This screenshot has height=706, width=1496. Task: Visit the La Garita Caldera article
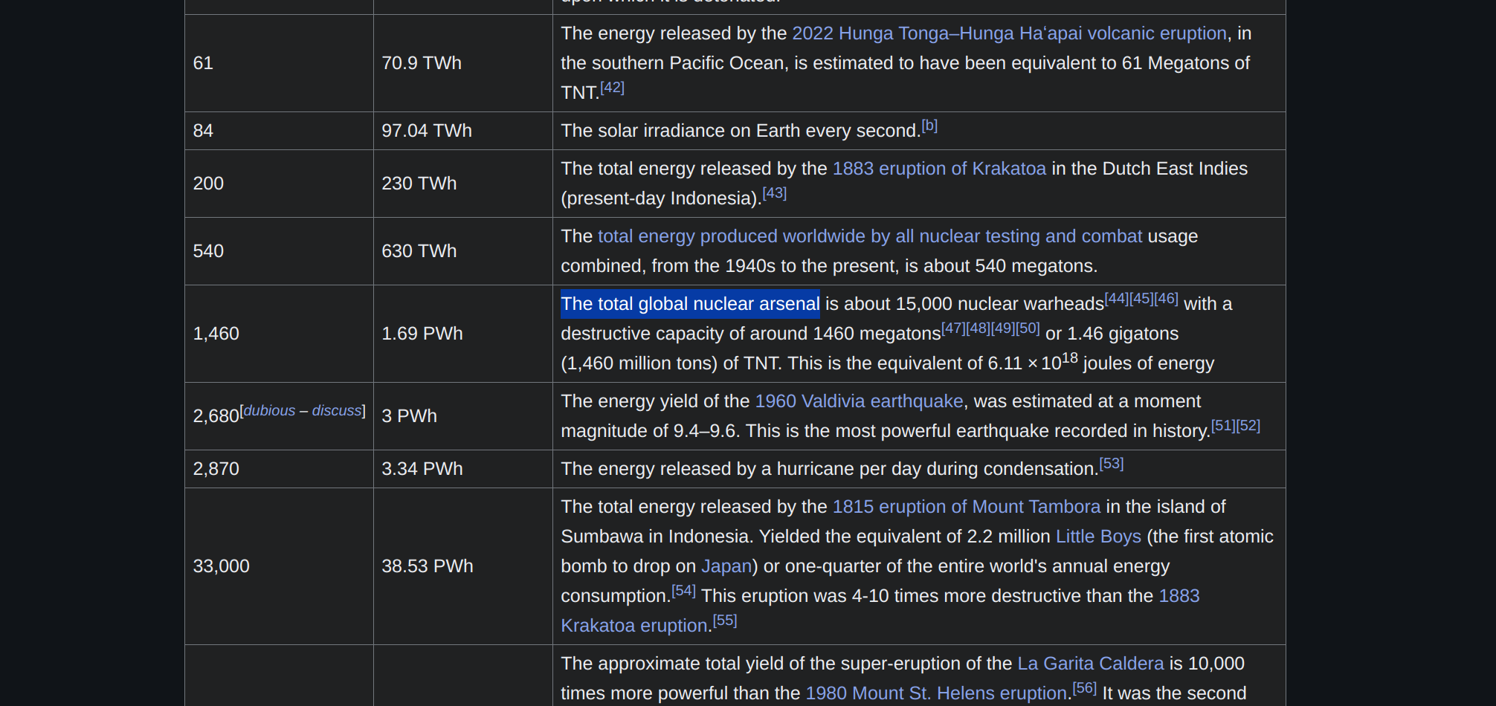coord(1090,664)
